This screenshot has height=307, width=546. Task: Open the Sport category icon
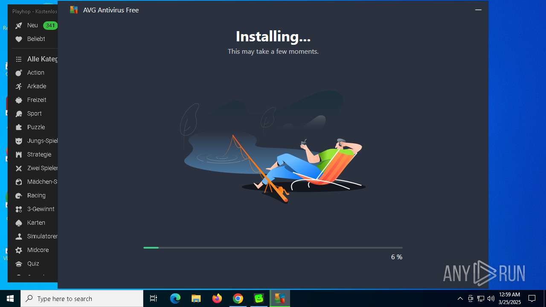point(19,114)
